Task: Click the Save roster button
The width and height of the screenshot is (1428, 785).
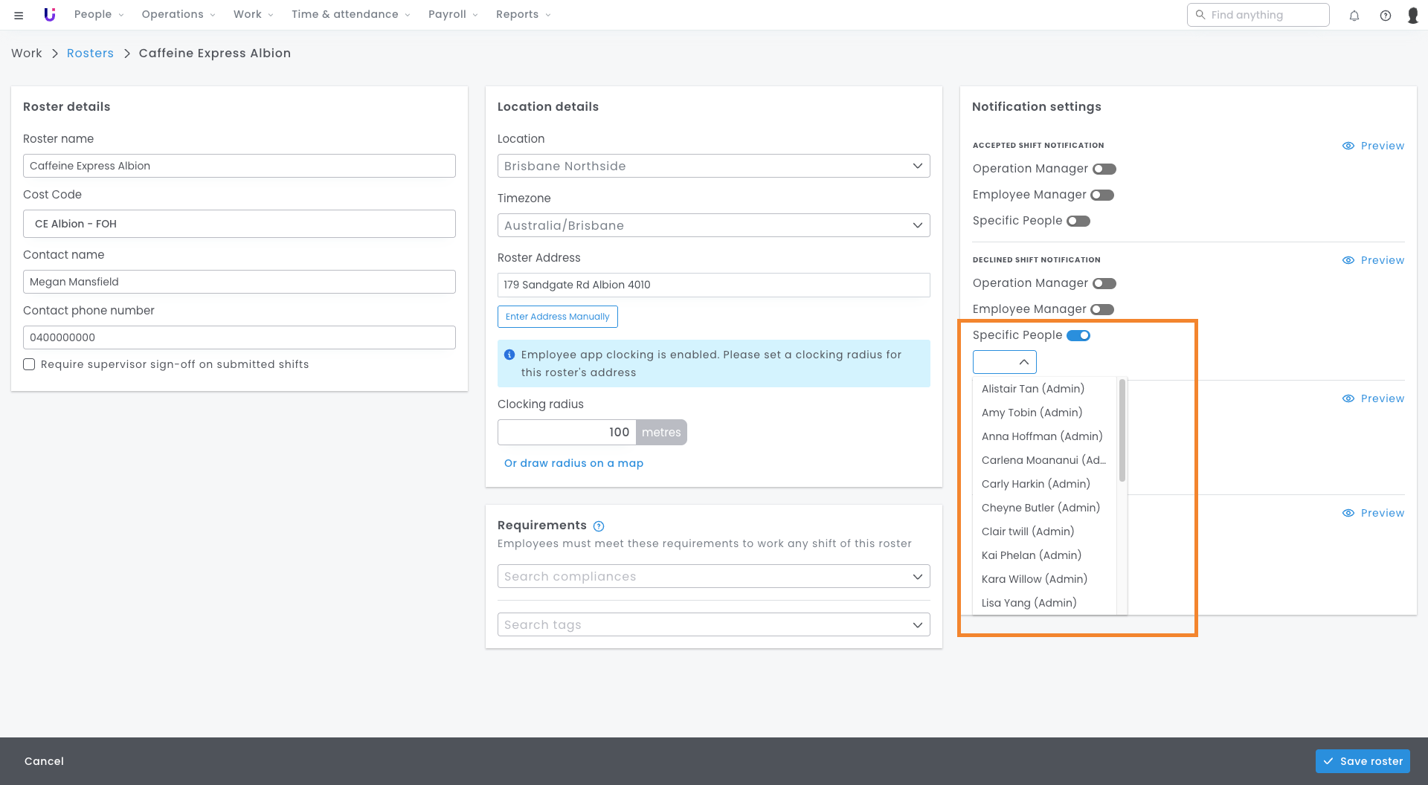Action: 1363,761
